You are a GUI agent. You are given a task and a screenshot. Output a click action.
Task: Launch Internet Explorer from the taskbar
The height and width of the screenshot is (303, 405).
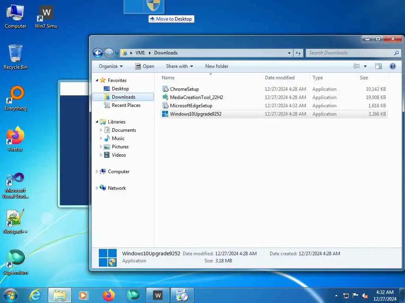point(35,295)
